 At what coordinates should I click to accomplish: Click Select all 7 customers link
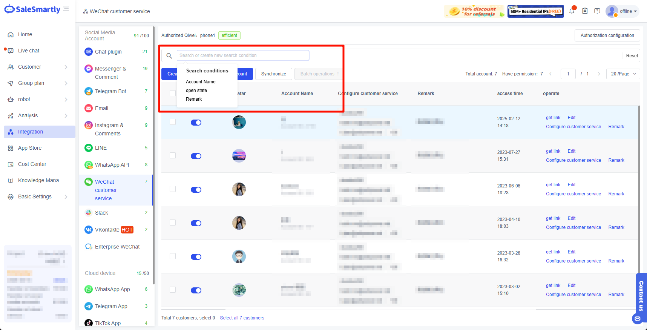[x=242, y=318]
